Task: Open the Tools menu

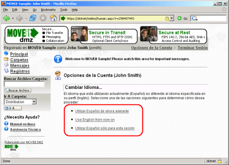Action: point(64,10)
